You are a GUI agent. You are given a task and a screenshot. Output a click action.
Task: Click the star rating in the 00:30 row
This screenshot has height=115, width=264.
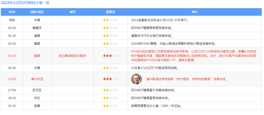[x=111, y=28]
